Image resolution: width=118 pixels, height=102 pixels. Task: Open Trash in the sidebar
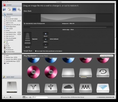pos(12,63)
